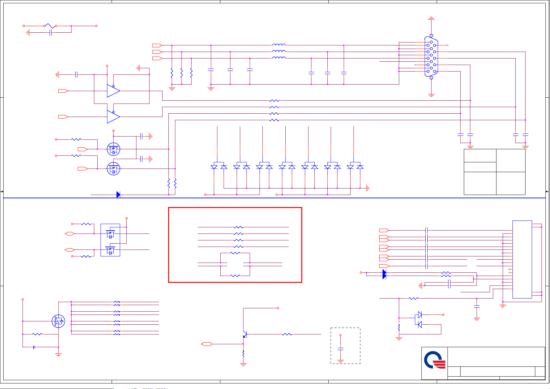Image resolution: width=550 pixels, height=389 pixels.
Task: Select the capacitor inside the dashed box
Action: coord(340,349)
